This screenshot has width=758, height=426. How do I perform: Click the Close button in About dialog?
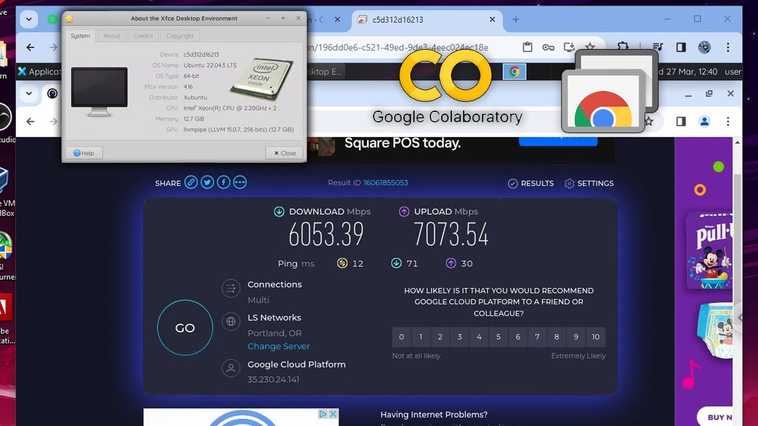coord(285,153)
